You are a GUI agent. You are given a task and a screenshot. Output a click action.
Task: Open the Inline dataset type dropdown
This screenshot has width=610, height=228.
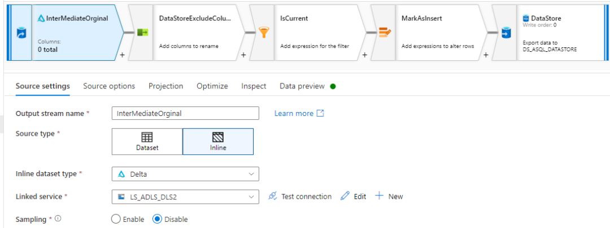point(185,174)
